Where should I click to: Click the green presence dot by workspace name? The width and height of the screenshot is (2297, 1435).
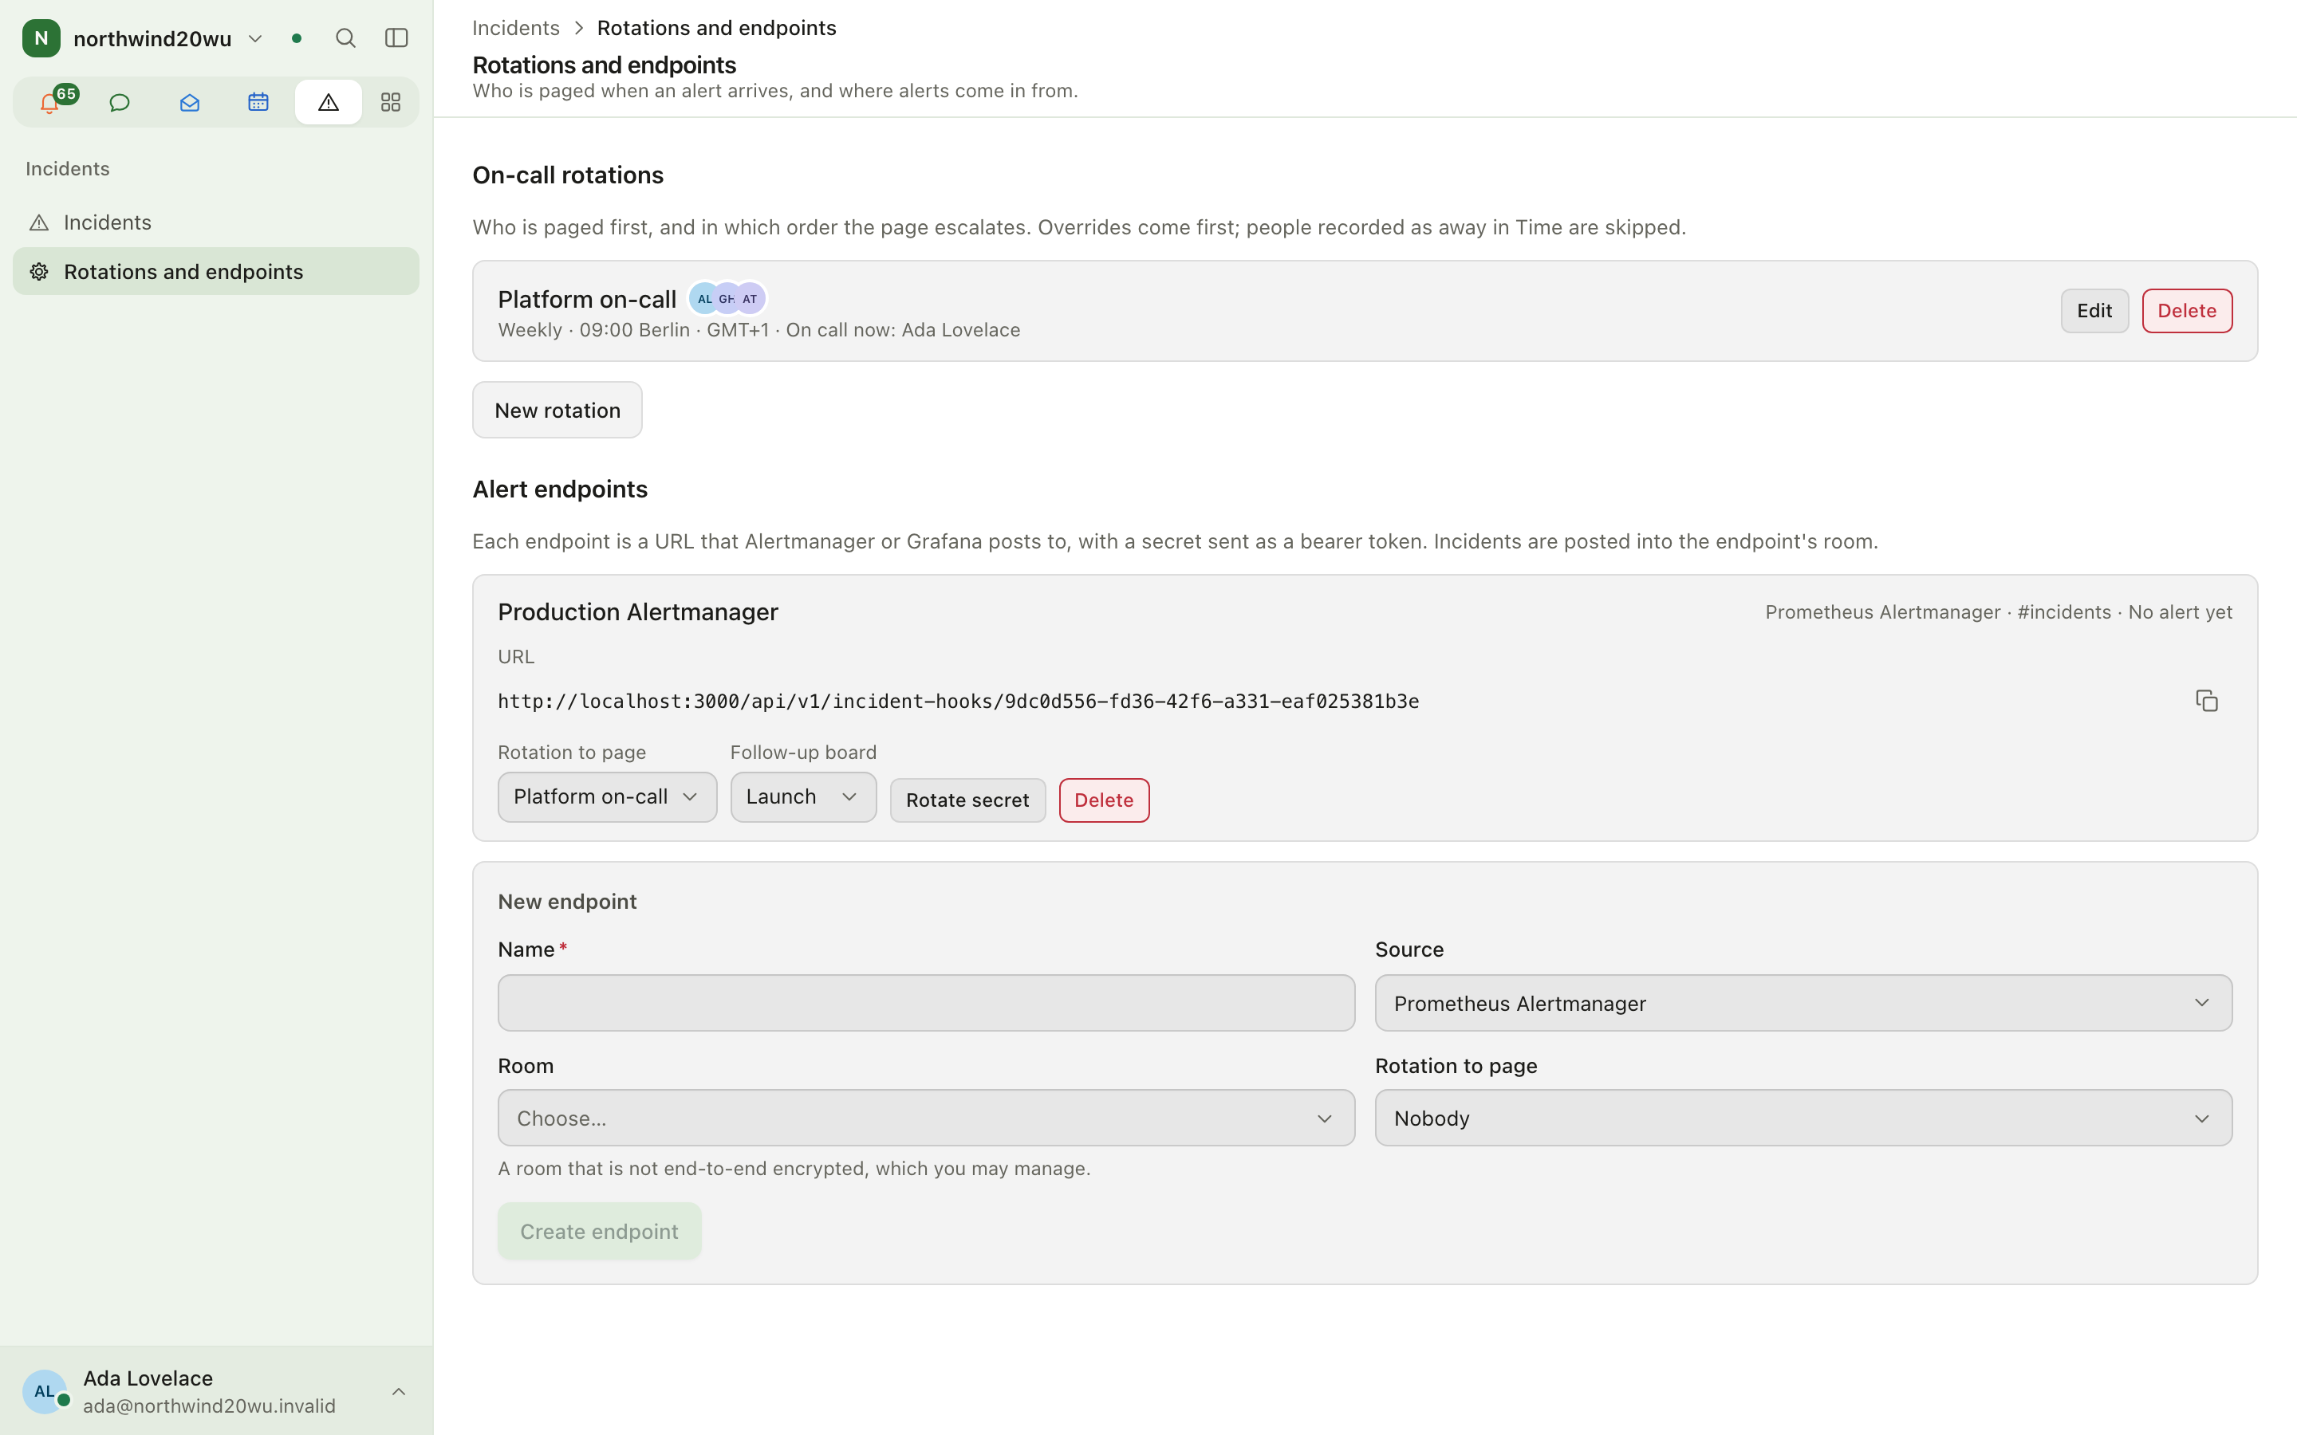click(297, 38)
